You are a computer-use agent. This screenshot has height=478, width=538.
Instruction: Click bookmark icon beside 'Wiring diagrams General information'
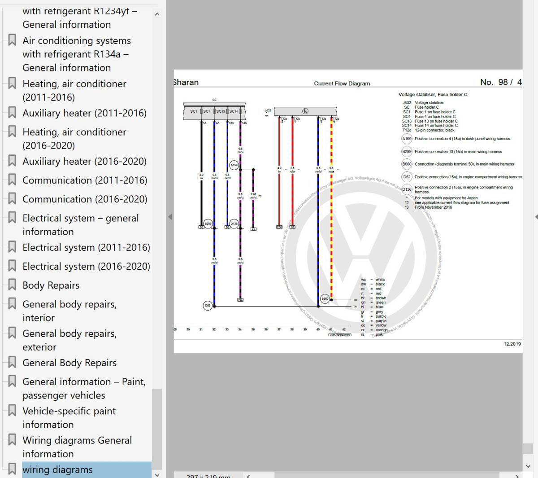pos(12,439)
